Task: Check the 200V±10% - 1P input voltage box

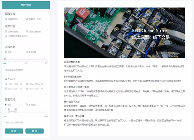Action: pyautogui.click(x=6, y=84)
